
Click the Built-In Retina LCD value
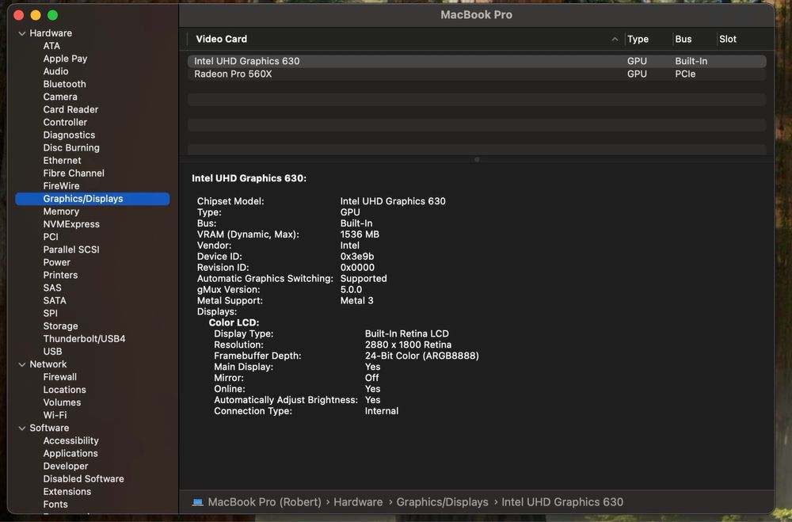tap(406, 333)
